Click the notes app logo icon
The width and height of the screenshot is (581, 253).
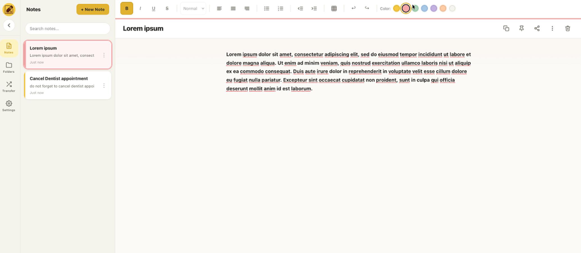click(9, 10)
